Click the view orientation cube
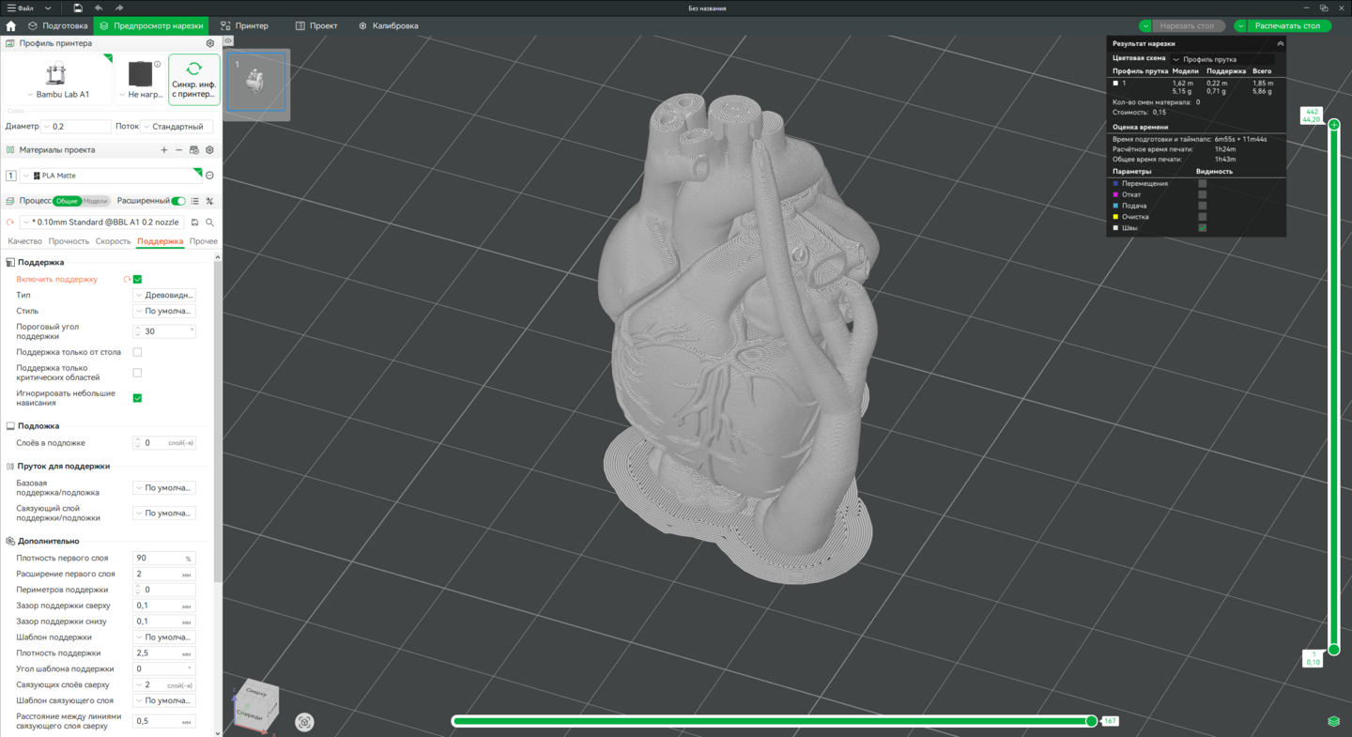 [256, 704]
